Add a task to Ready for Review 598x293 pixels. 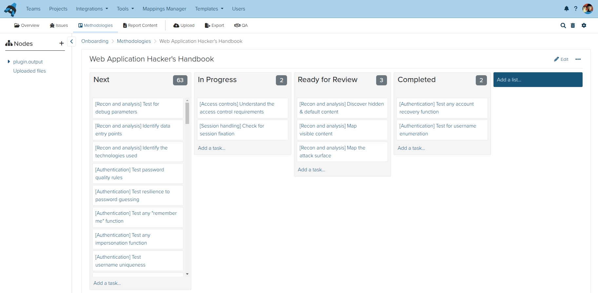(312, 170)
